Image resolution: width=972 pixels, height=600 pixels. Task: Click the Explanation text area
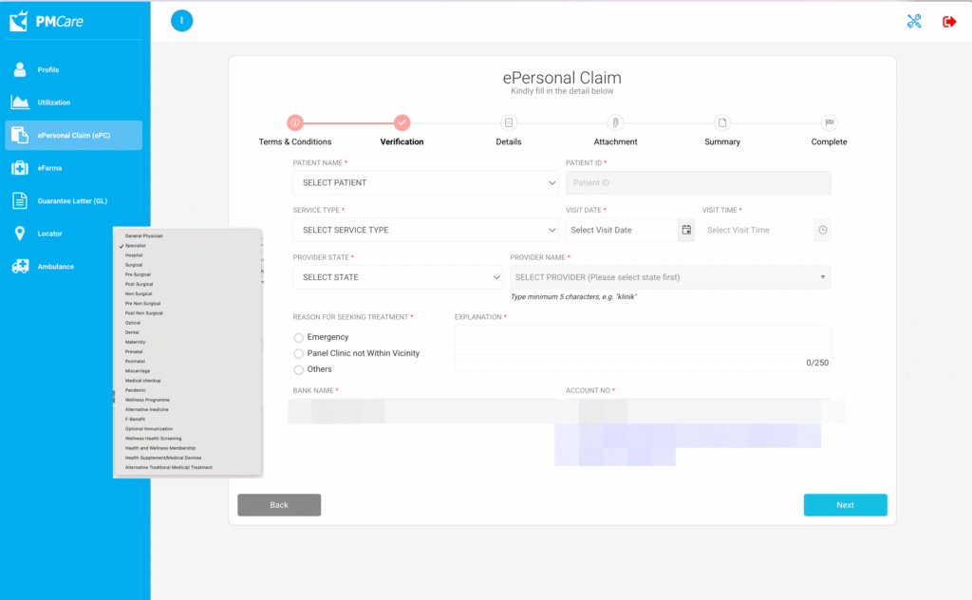642,340
